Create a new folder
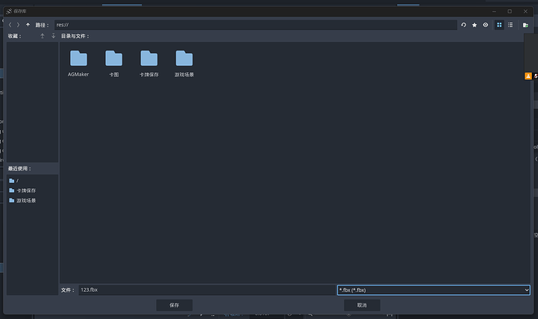The image size is (538, 319). (x=526, y=25)
